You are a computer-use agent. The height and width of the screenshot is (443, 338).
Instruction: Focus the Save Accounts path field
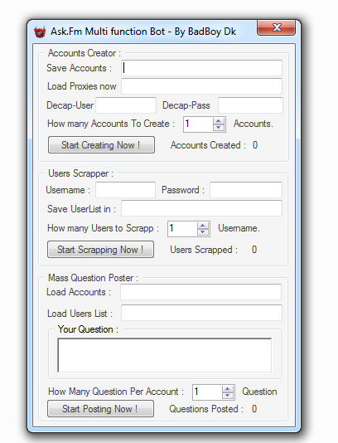pyautogui.click(x=201, y=68)
